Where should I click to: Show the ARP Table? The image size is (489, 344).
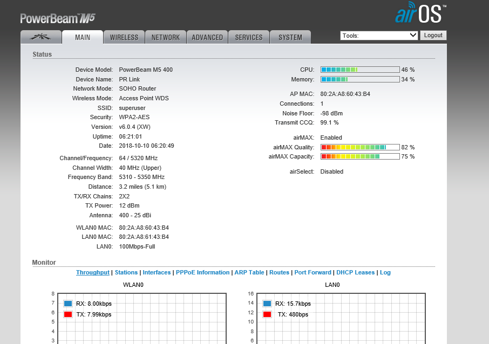click(249, 273)
